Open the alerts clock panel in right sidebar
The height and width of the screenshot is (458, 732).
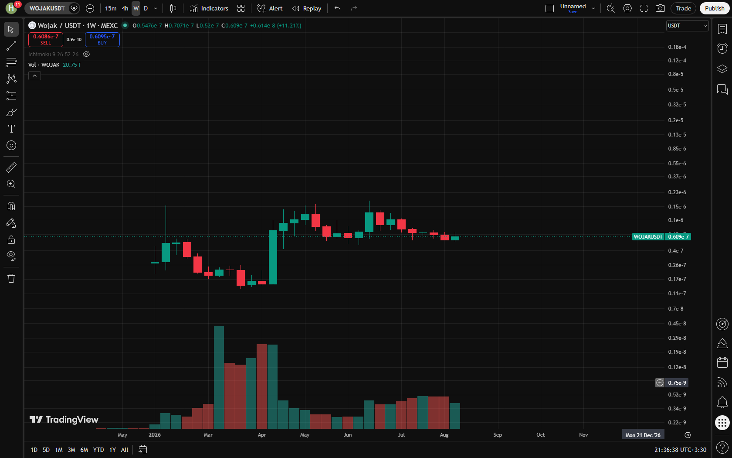coord(722,48)
